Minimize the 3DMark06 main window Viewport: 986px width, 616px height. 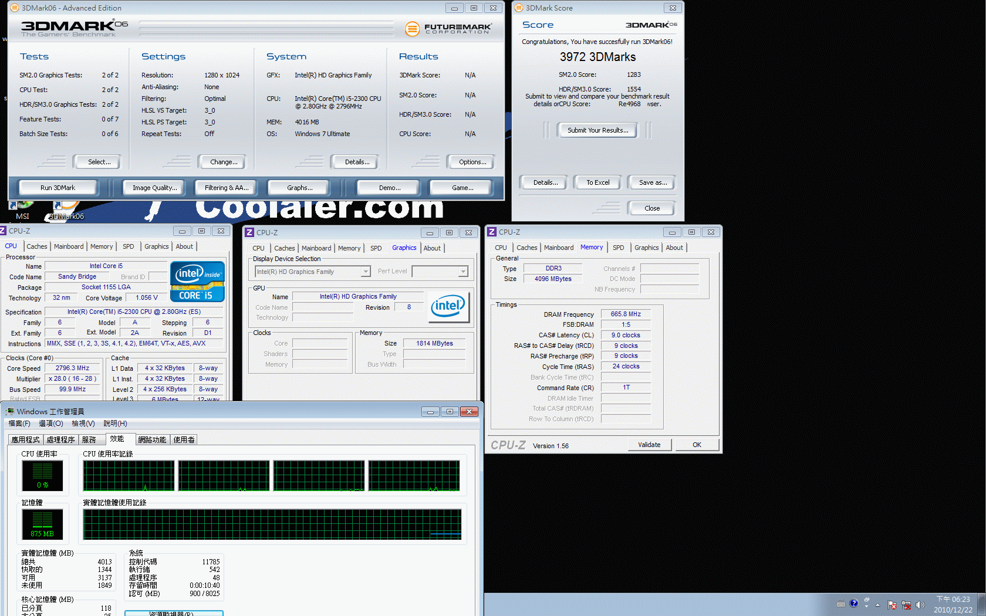click(x=454, y=8)
